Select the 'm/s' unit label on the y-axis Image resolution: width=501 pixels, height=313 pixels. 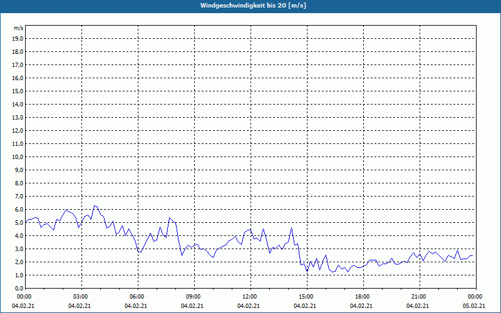(x=19, y=28)
